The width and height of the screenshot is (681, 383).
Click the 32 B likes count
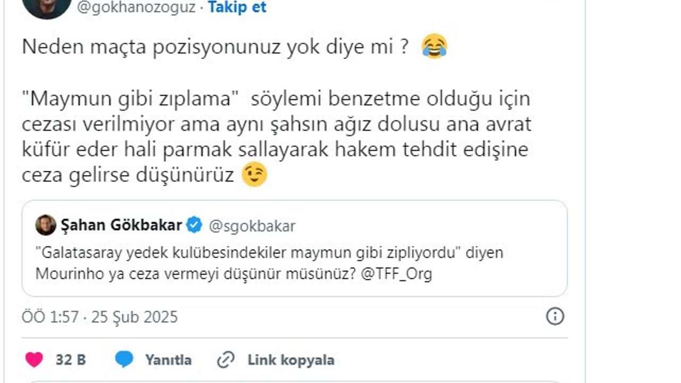[70, 360]
